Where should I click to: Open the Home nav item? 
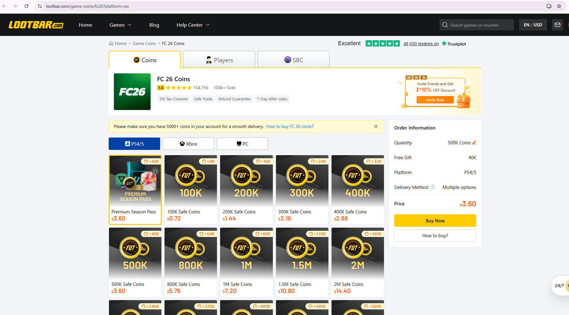coord(85,25)
